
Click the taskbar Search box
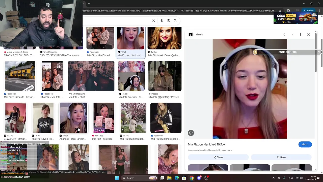click(x=139, y=178)
